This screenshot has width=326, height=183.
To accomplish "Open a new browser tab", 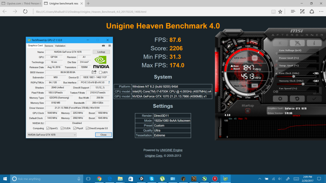I will tap(88, 3).
